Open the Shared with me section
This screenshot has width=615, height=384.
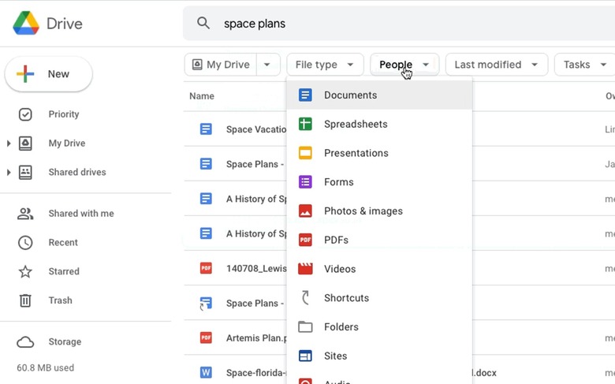[x=80, y=214]
